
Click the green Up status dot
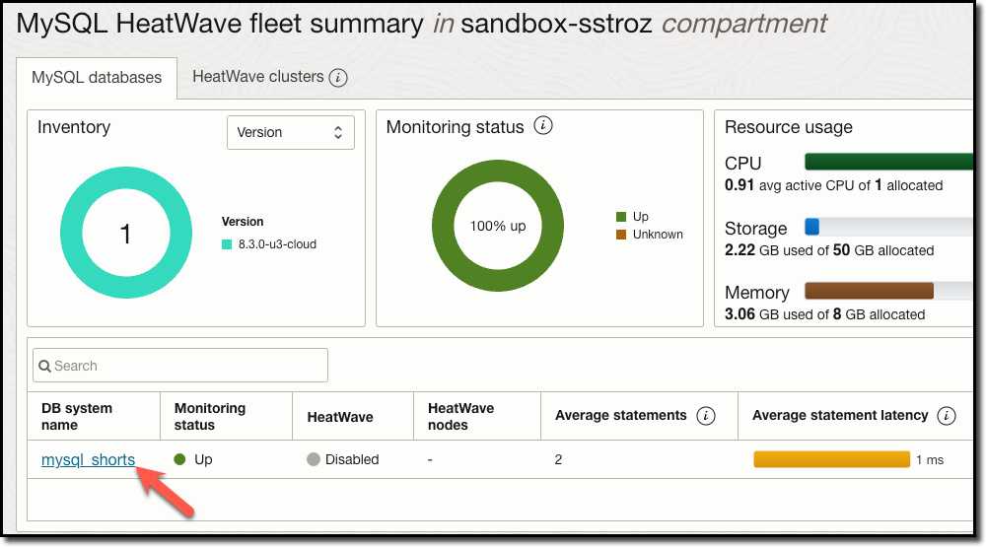coord(179,459)
